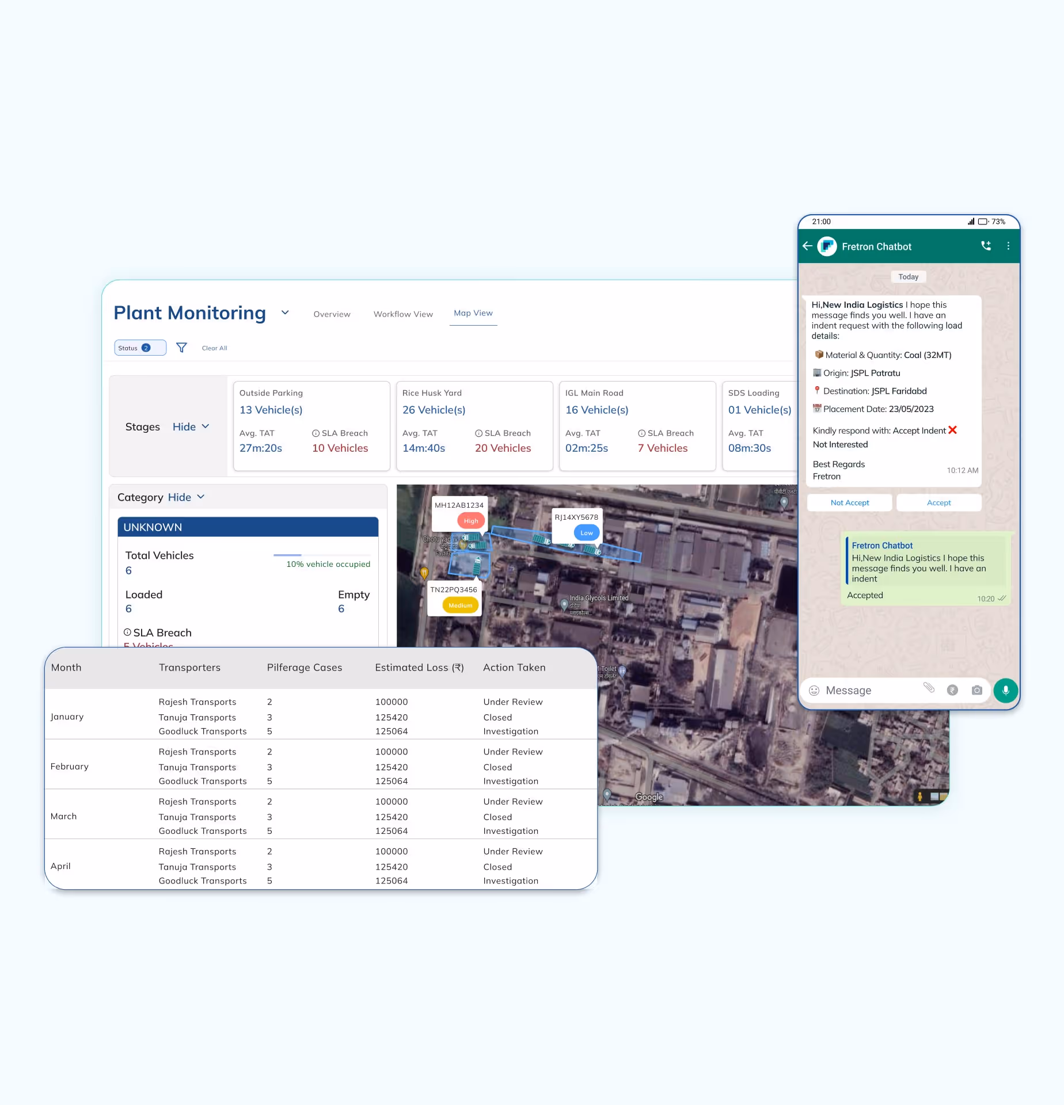Click the 10% vehicle occupied progress bar
The width and height of the screenshot is (1064, 1105).
tap(322, 555)
